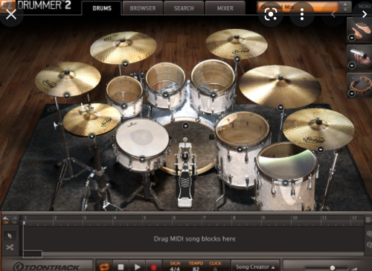This screenshot has width=372, height=271.
Task: Open the three-dot overflow menu
Action: pyautogui.click(x=302, y=14)
